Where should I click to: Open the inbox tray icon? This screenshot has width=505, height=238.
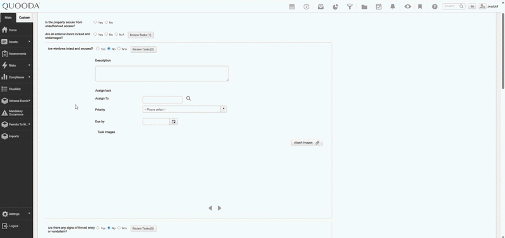tap(321, 6)
